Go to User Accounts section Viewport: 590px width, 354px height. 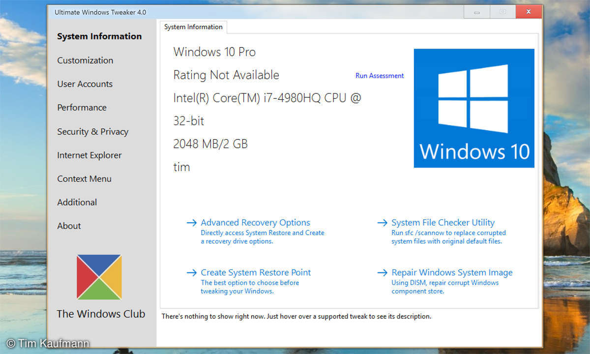click(85, 84)
